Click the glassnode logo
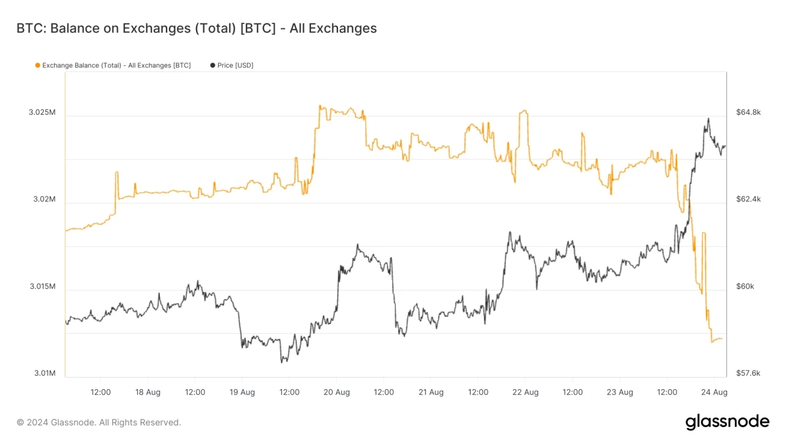 click(727, 422)
